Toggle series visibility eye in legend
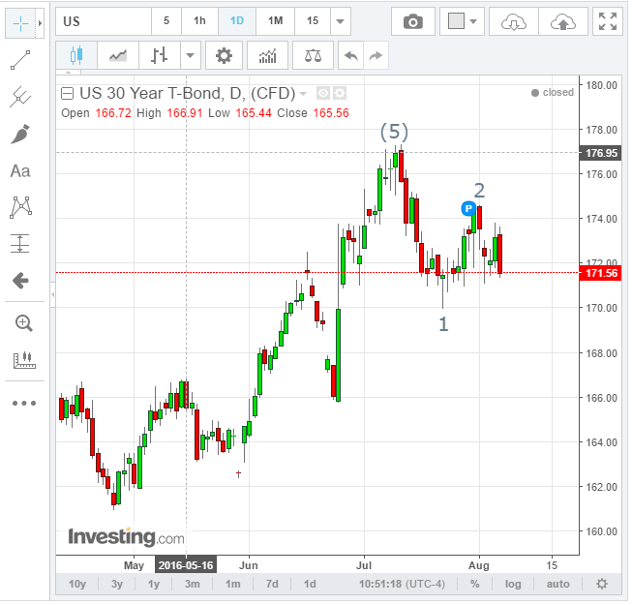 coord(323,94)
